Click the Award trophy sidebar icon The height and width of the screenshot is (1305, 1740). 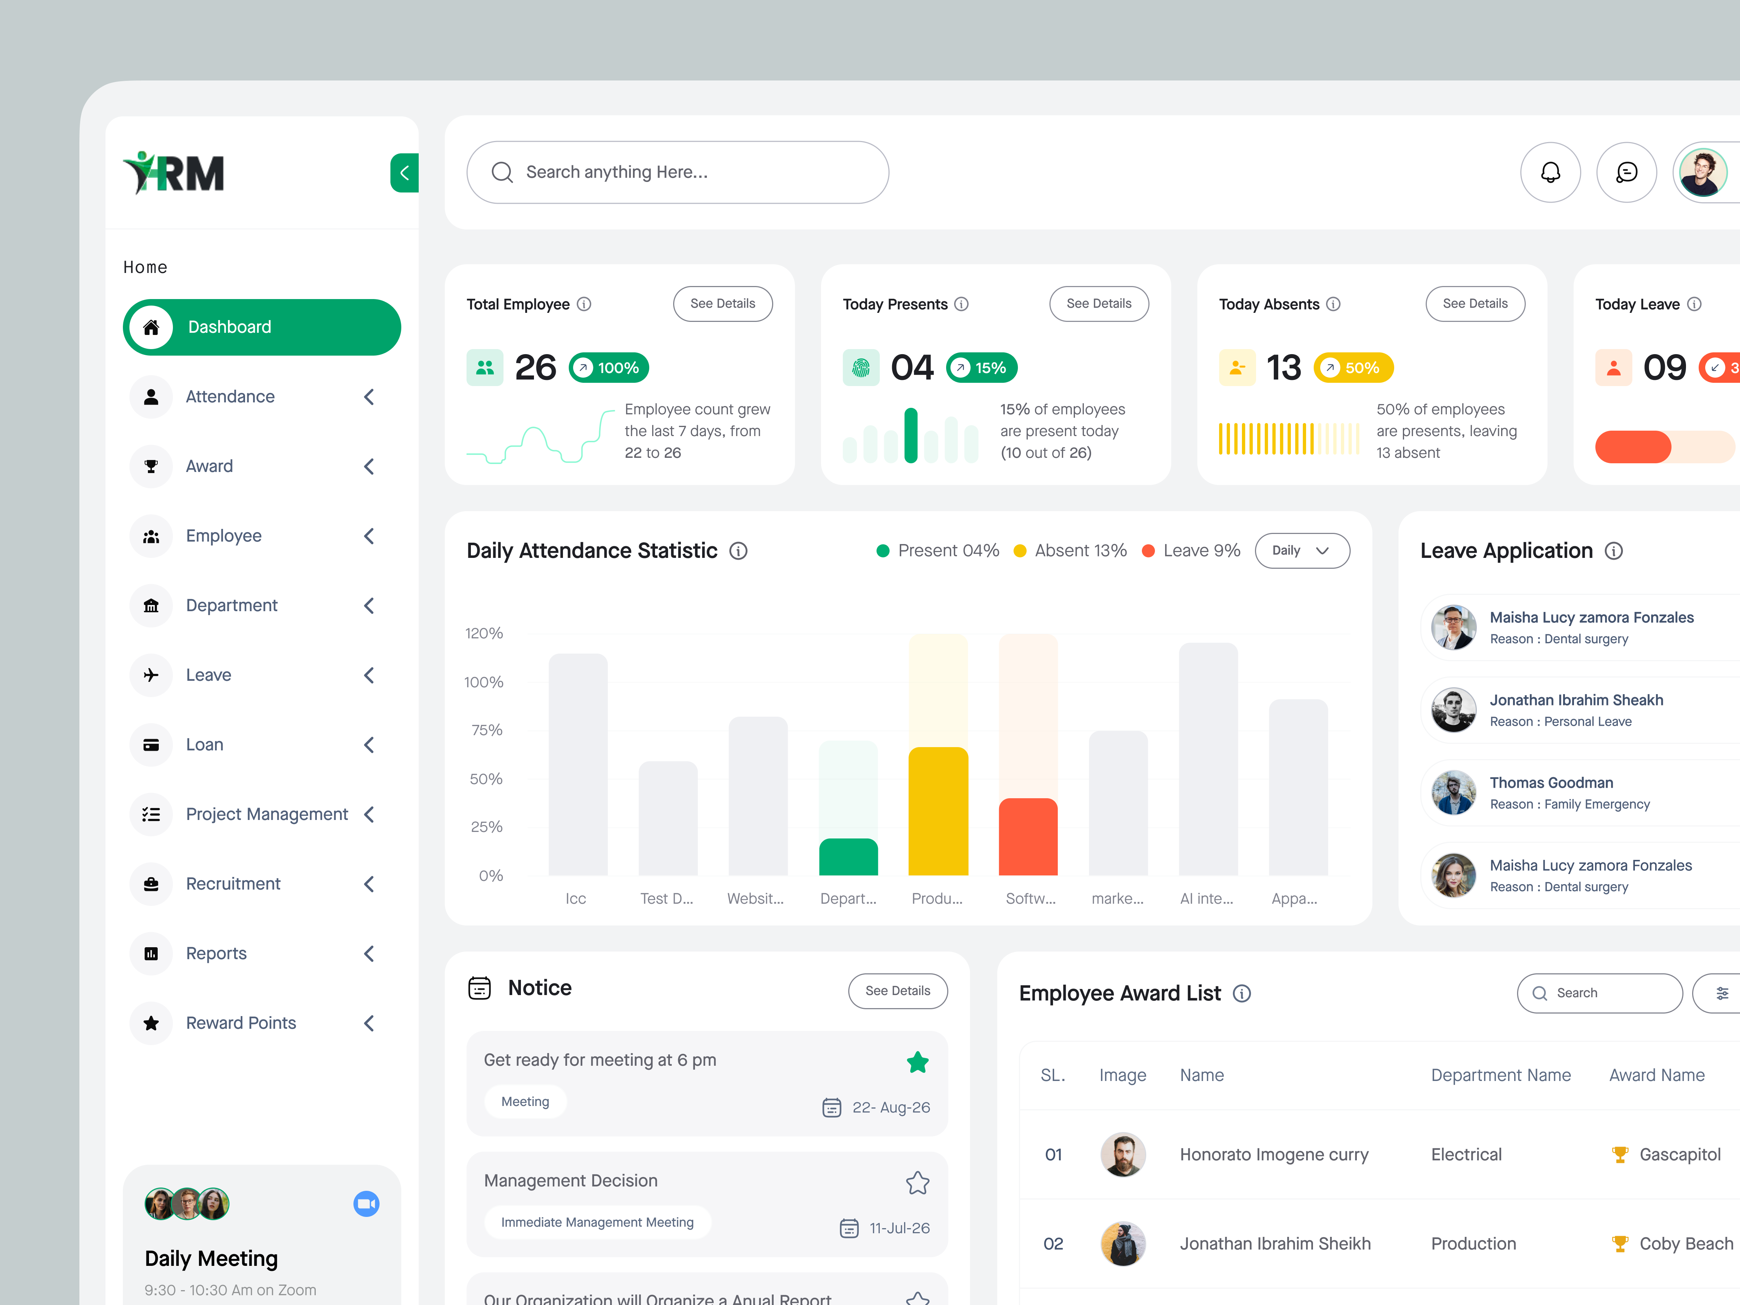[151, 467]
